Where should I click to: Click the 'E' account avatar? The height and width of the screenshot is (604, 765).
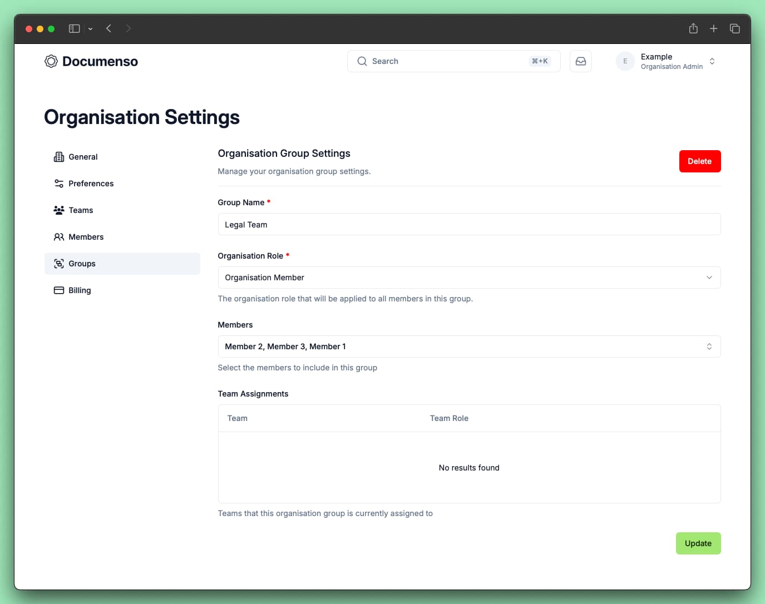pyautogui.click(x=625, y=61)
